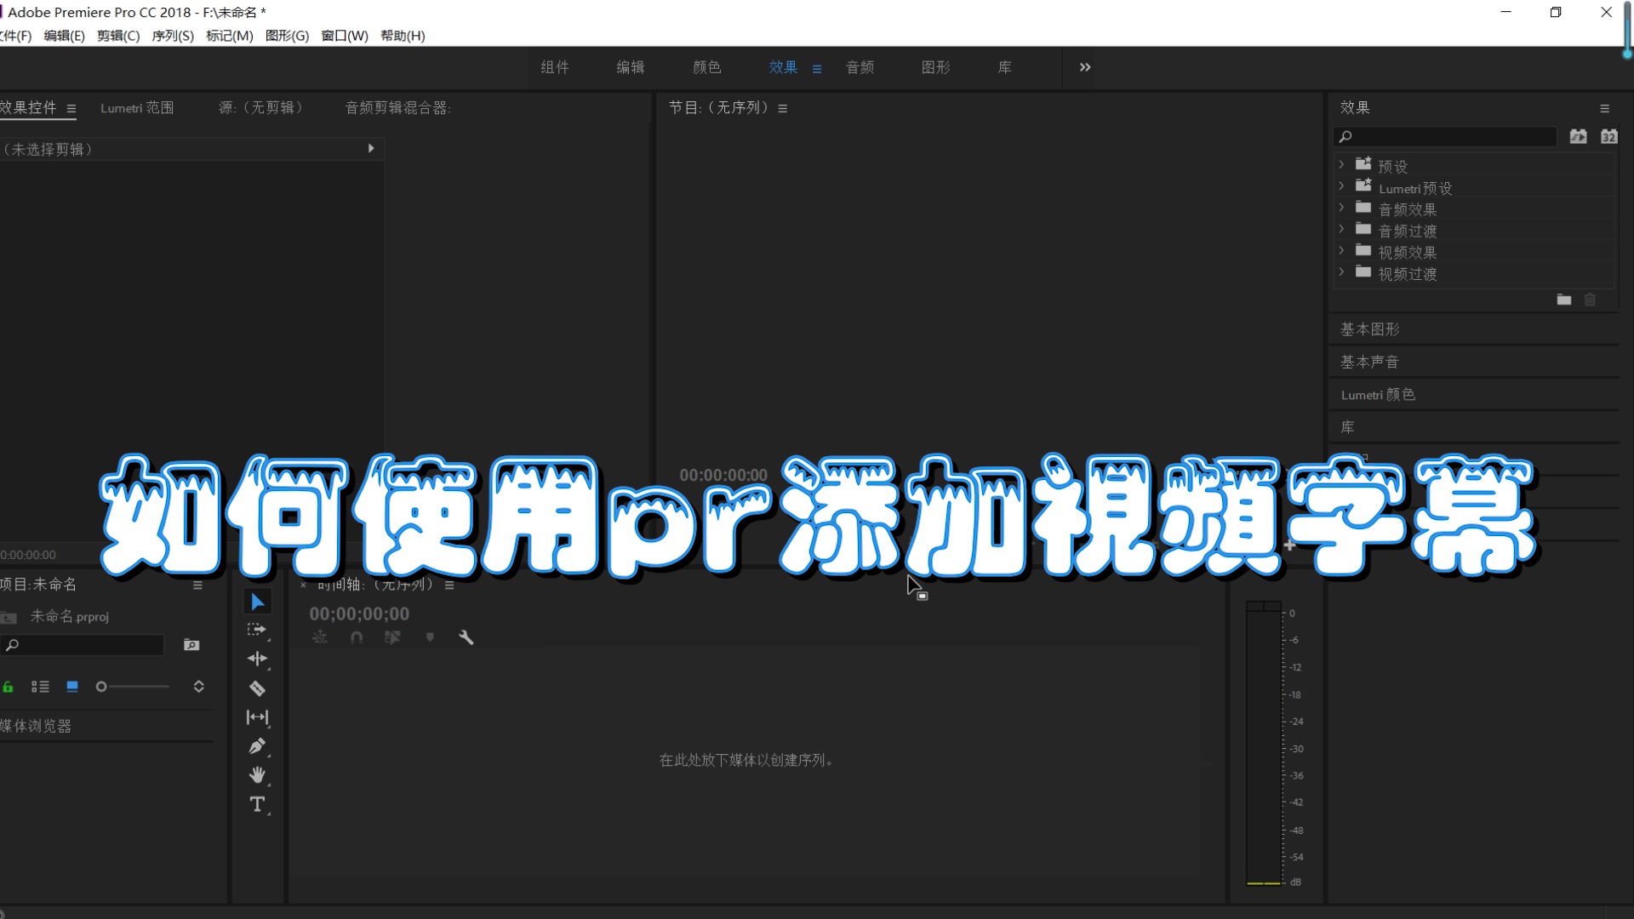This screenshot has height=919, width=1634.
Task: Select the Track Select Forward tool
Action: (257, 630)
